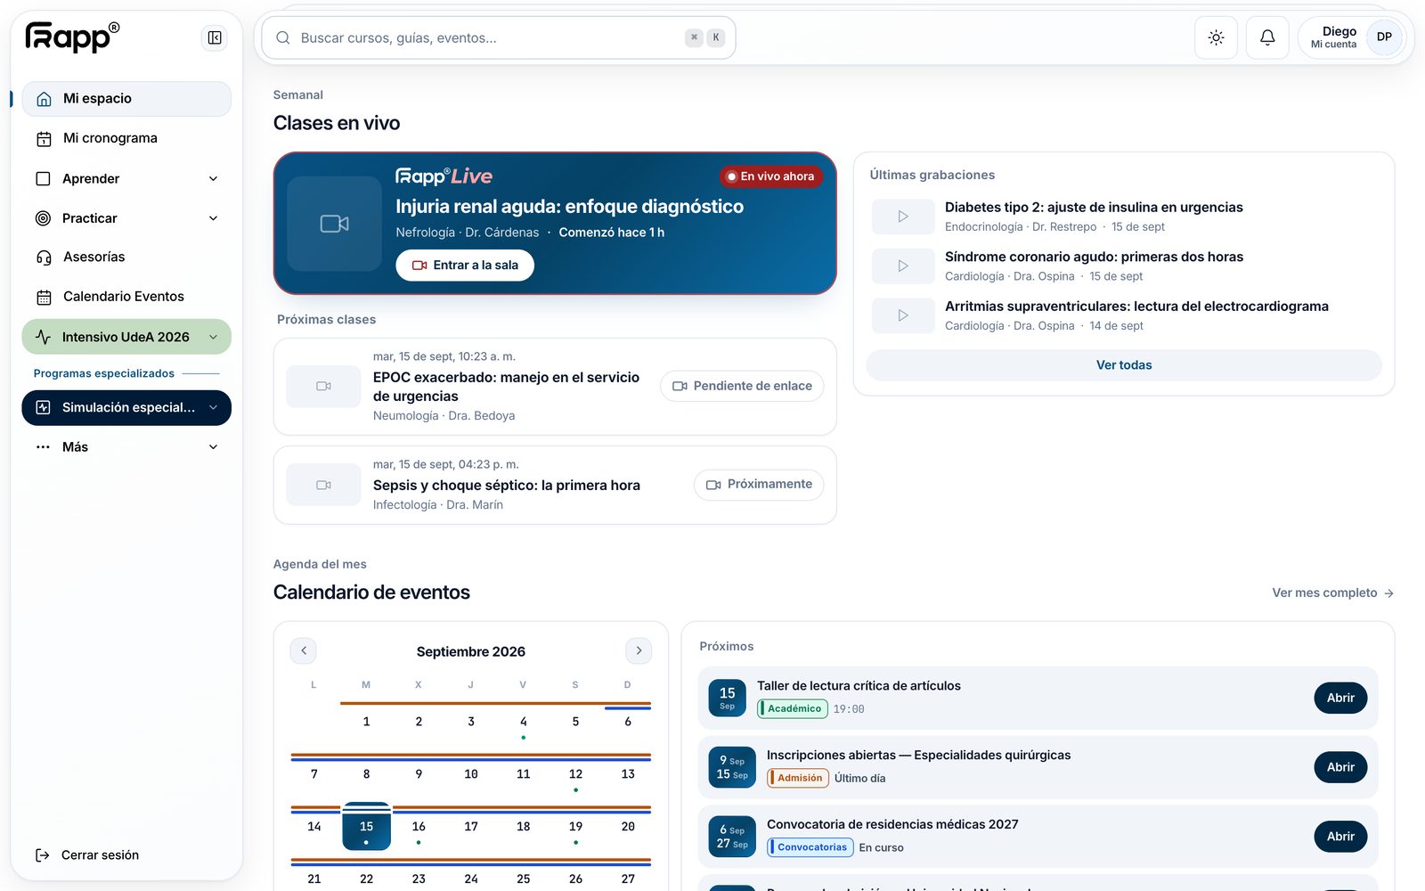This screenshot has width=1425, height=891.
Task: Click the Practicar target icon
Action: click(x=43, y=218)
